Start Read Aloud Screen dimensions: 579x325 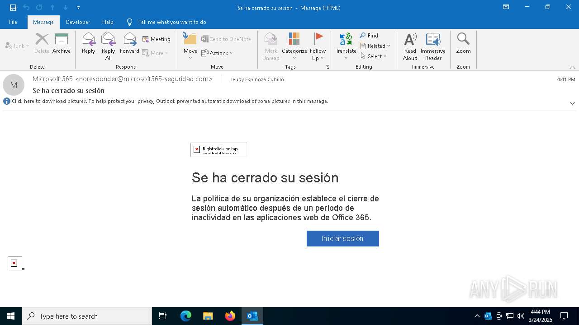(x=410, y=46)
